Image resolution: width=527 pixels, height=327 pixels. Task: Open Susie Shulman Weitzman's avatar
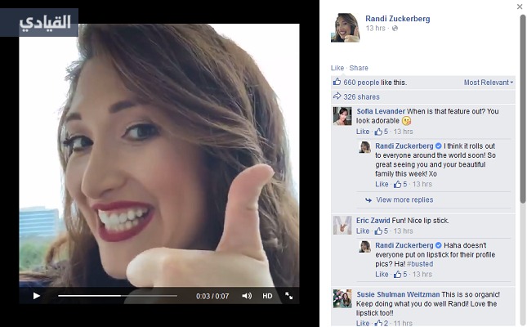(342, 298)
